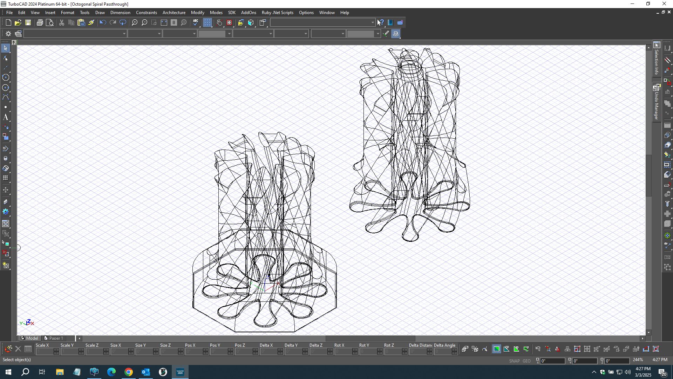This screenshot has width=673, height=379.
Task: Toggle SNAP mode in status bar
Action: pyautogui.click(x=514, y=361)
